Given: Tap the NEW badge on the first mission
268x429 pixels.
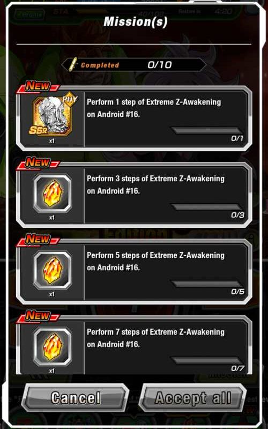Looking at the screenshot, I should pos(38,87).
